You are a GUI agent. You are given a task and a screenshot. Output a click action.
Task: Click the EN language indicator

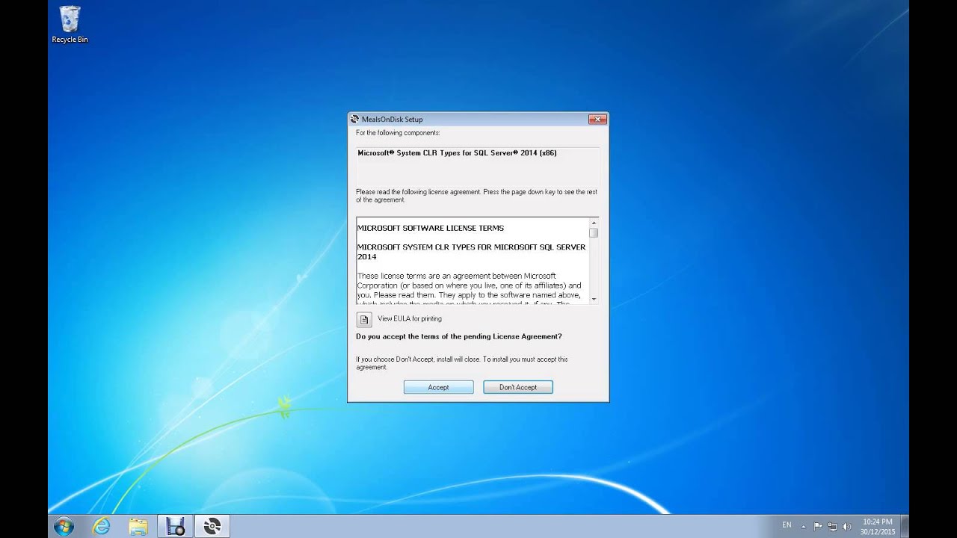787,525
